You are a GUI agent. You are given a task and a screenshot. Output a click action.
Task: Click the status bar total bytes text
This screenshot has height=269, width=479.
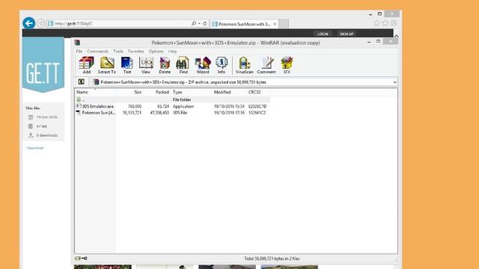coord(272,259)
